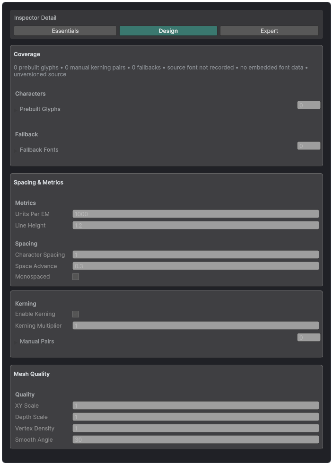This screenshot has width=333, height=465.
Task: Click the Smooth Angle label
Action: coord(34,440)
